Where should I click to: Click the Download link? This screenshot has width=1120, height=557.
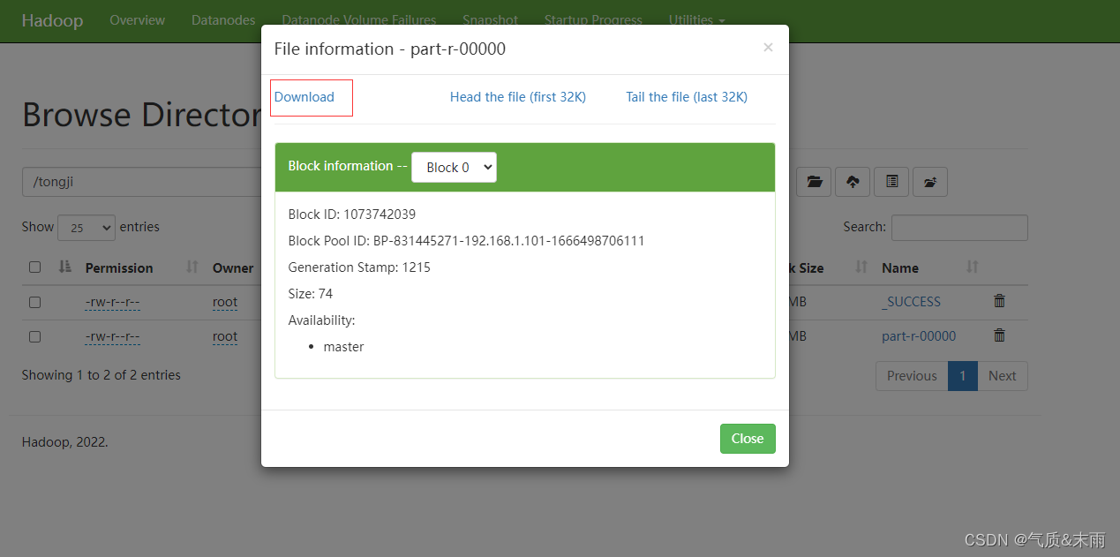click(x=304, y=97)
